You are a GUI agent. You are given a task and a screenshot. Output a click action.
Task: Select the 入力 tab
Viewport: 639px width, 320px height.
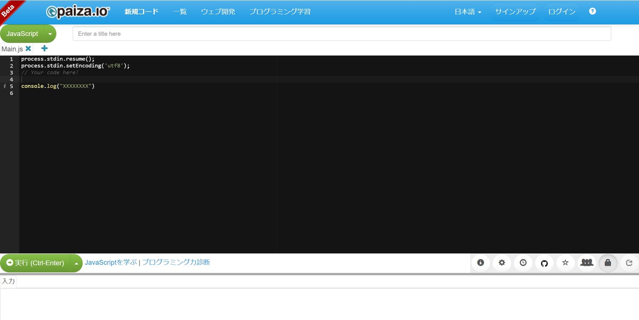click(x=8, y=281)
